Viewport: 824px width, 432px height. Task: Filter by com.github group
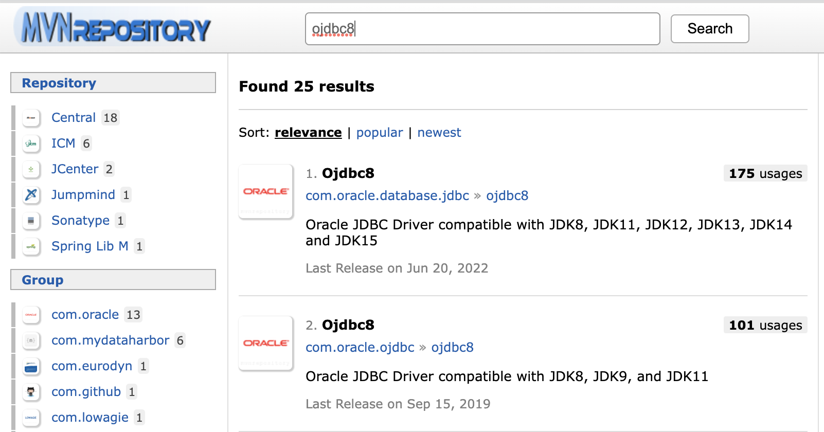pos(86,392)
